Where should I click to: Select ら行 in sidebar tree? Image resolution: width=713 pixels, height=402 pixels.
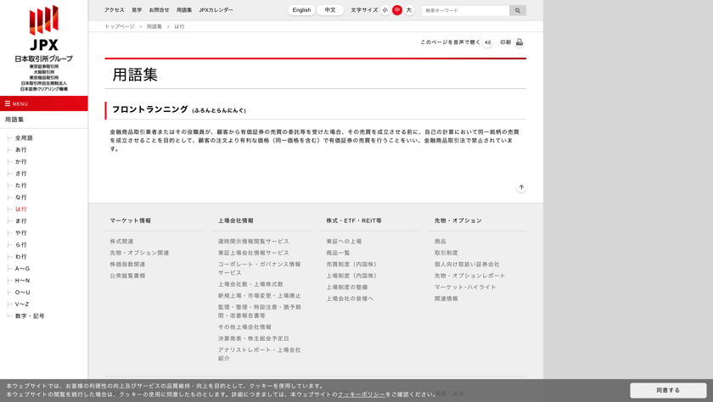pyautogui.click(x=21, y=244)
